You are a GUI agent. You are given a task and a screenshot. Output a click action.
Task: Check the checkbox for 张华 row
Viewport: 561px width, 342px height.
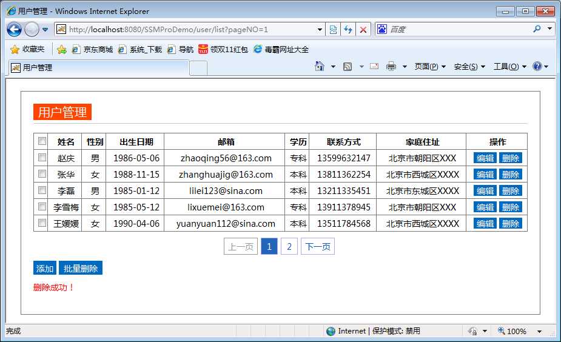pyautogui.click(x=42, y=174)
